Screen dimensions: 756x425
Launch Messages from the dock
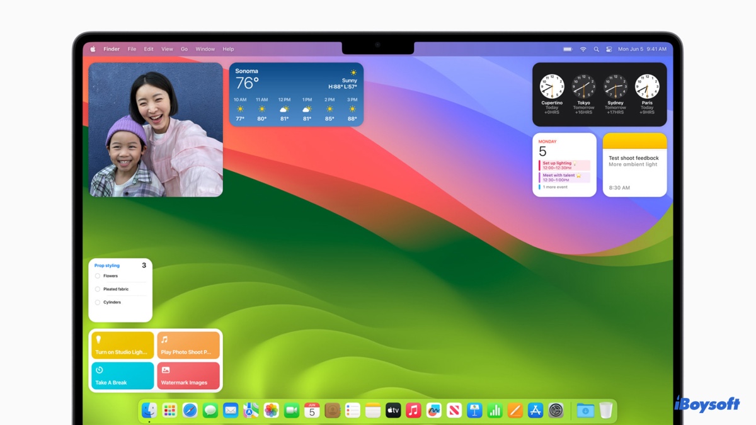coord(210,411)
